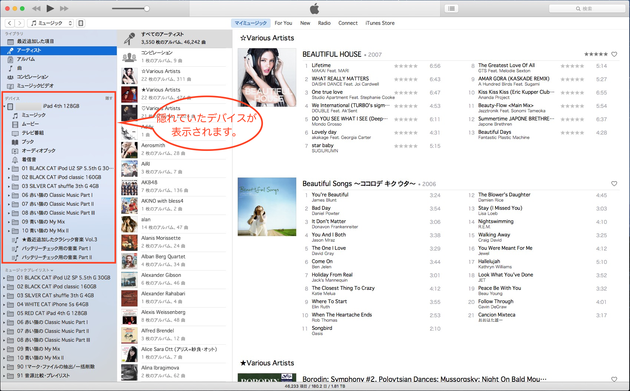Select 曲 (Songs) in the library sidebar

click(59, 68)
